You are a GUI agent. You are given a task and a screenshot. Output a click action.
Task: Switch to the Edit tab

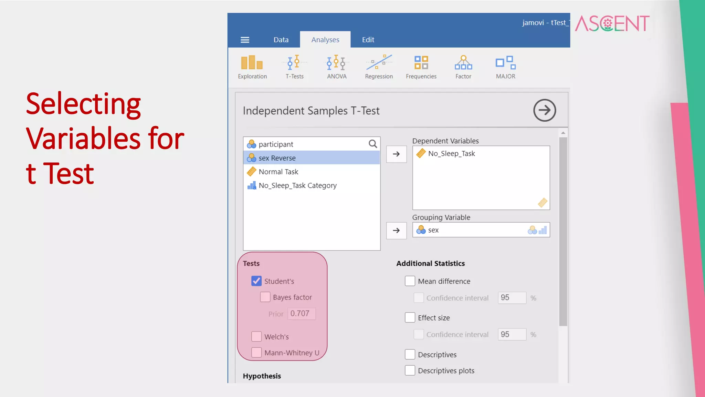pos(368,40)
